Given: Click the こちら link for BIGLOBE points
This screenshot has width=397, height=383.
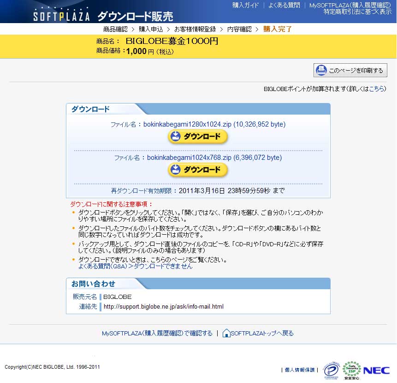Looking at the screenshot, I should [x=377, y=89].
